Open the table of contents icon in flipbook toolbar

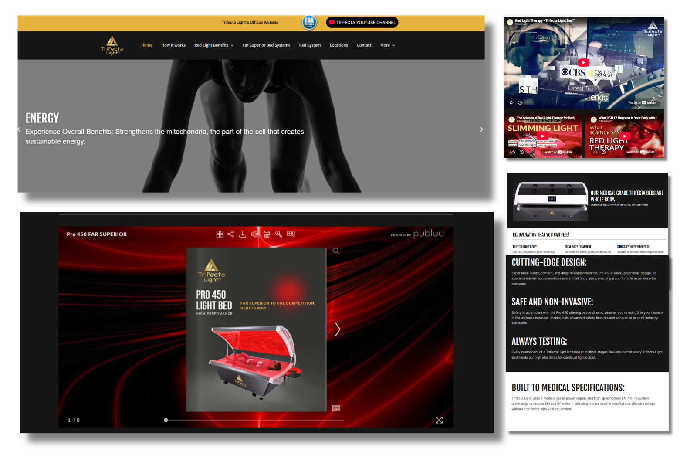point(291,234)
